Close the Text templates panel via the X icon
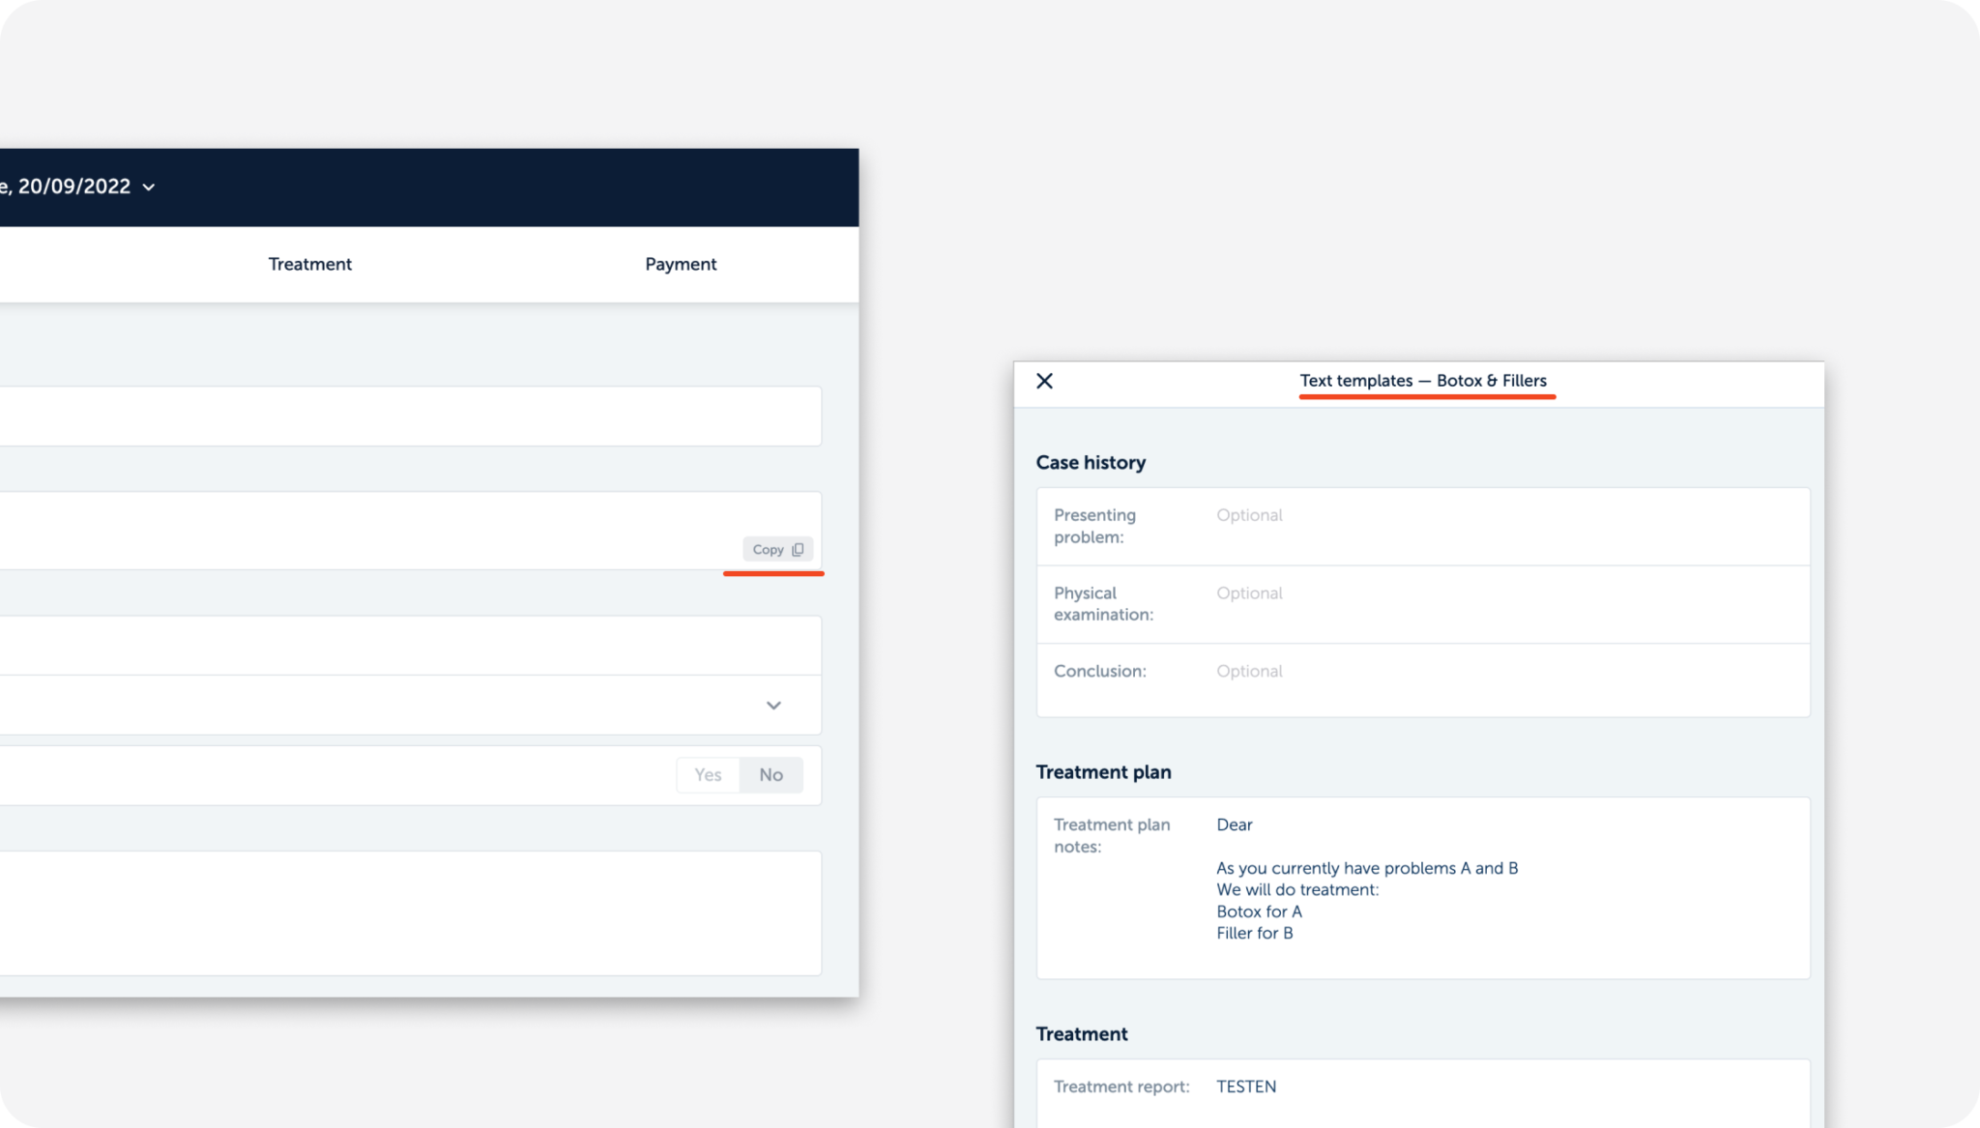This screenshot has height=1128, width=1980. click(1045, 381)
